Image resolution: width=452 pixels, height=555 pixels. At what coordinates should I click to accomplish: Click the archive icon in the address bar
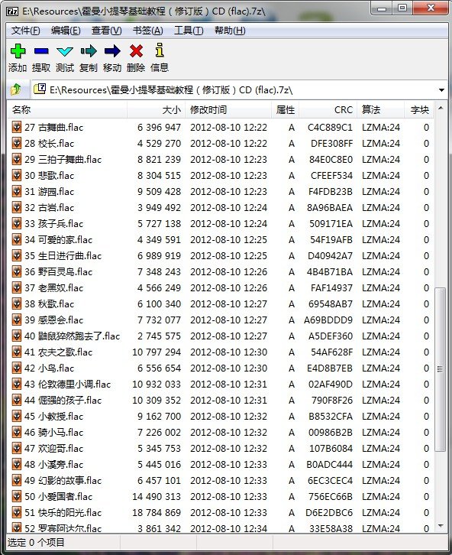click(x=40, y=89)
